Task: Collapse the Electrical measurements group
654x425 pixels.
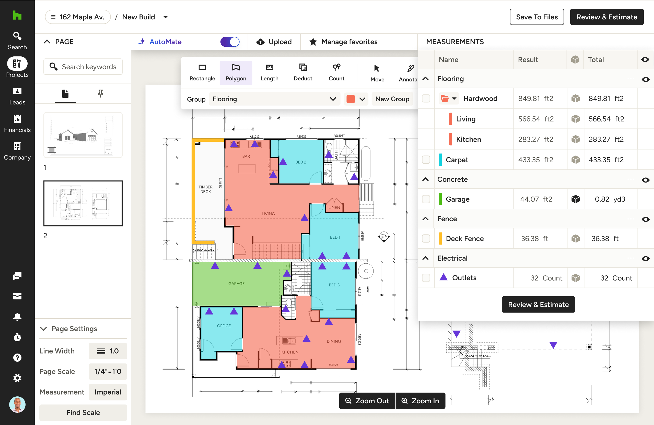Action: pos(425,258)
